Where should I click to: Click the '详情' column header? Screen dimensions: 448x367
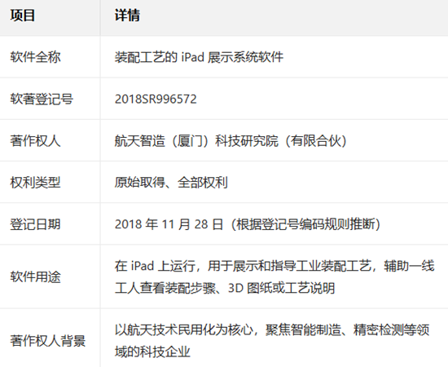tap(127, 15)
